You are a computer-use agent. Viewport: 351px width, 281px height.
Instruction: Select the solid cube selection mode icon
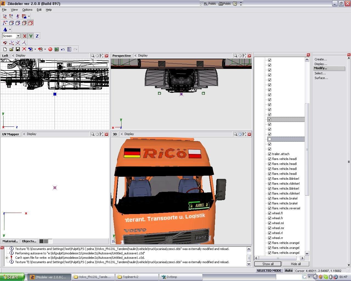[x=24, y=23]
